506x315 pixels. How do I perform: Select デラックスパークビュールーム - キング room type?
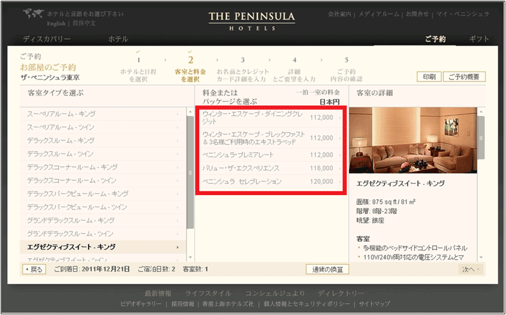click(103, 194)
